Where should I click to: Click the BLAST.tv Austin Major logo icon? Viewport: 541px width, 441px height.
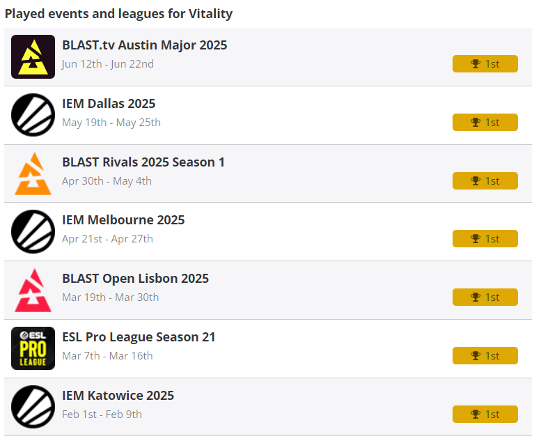click(33, 56)
